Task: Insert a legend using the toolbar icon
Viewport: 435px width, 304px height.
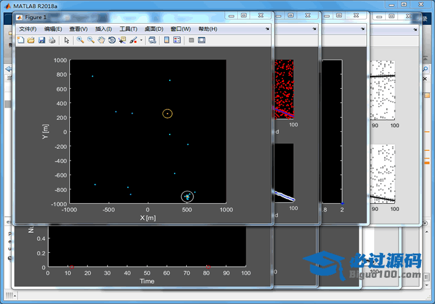Action: (x=176, y=40)
